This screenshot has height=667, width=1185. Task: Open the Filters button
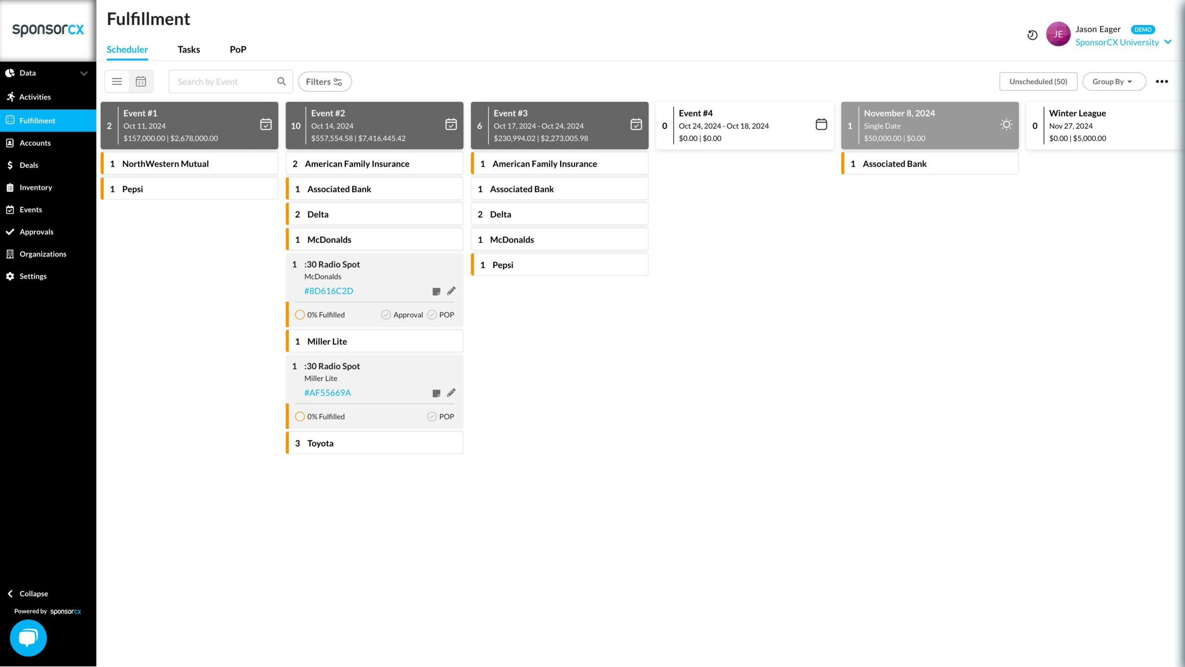[325, 81]
